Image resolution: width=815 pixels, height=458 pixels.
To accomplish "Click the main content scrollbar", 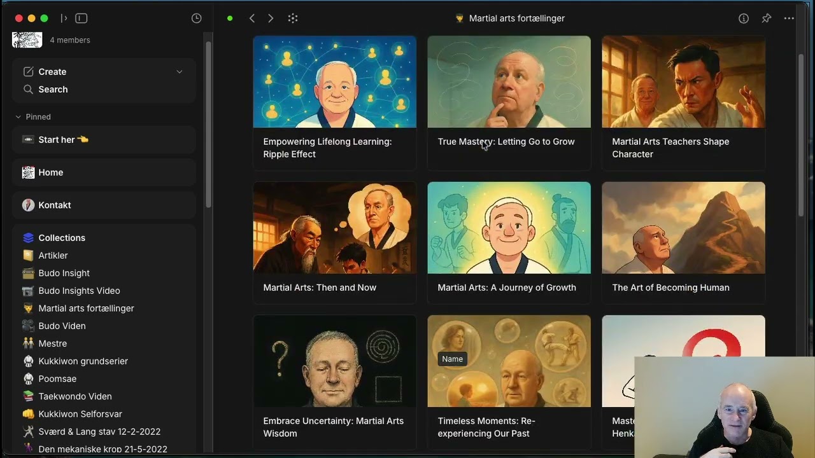I will [801, 135].
